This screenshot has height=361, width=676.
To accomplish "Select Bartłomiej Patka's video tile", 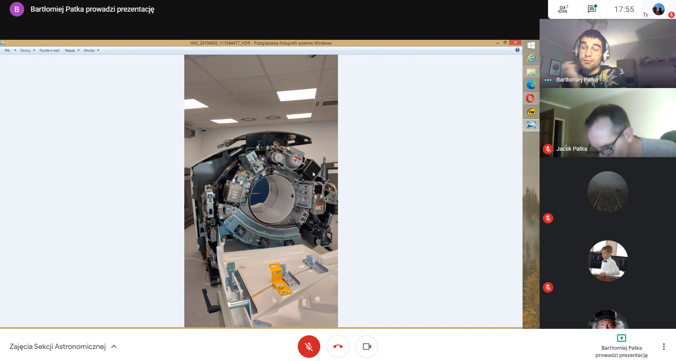I will tap(608, 53).
